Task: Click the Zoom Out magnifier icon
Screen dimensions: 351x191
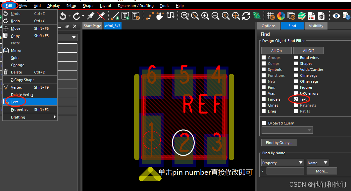Action: [216, 16]
